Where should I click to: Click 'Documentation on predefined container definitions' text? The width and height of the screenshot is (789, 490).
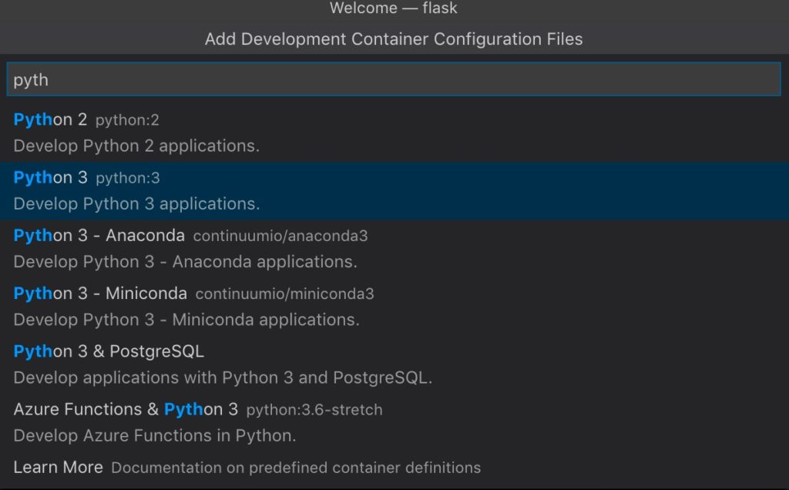(x=296, y=468)
